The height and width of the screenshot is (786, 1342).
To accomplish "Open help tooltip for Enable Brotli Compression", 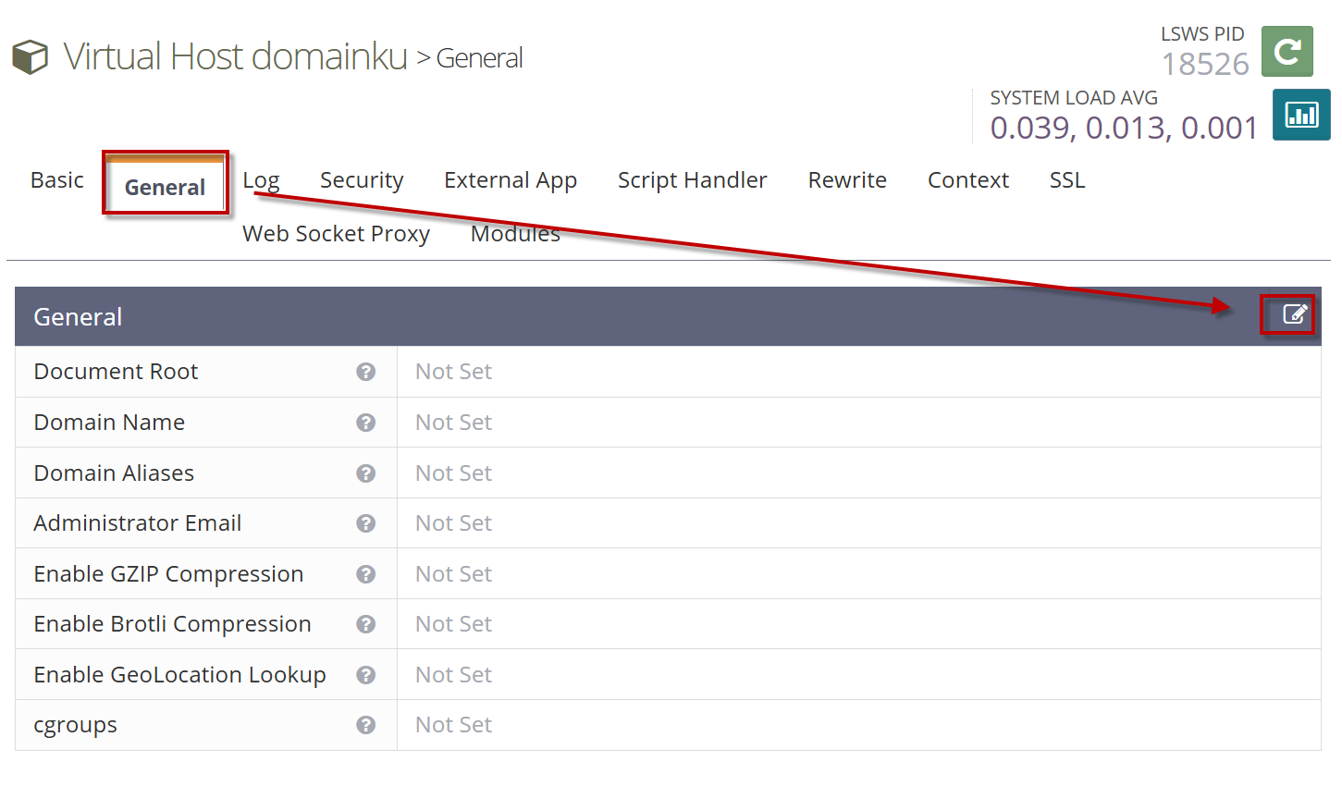I will point(366,624).
